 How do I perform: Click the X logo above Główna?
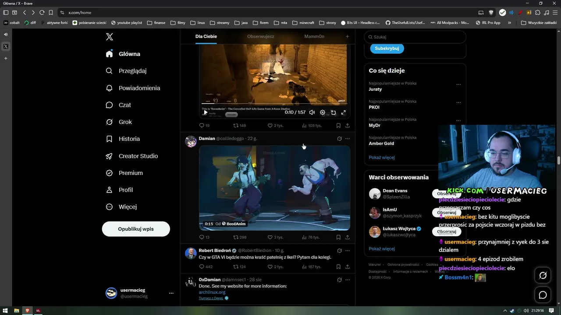tap(110, 37)
